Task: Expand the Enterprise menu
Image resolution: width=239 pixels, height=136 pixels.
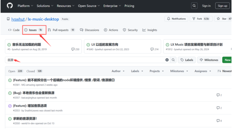Action: click(x=112, y=6)
